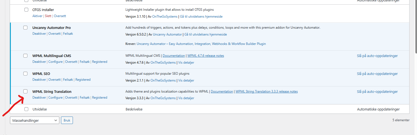417x135 pixels.
Task: Click Vis detaljer for WPML String Translation
Action: coord(186,98)
